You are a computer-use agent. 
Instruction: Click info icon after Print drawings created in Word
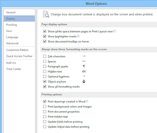coord(87,101)
